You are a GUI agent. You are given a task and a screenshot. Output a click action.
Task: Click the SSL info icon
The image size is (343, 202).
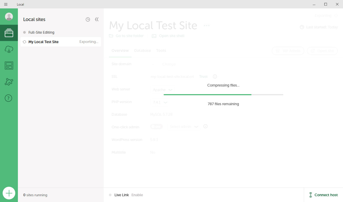tap(215, 77)
